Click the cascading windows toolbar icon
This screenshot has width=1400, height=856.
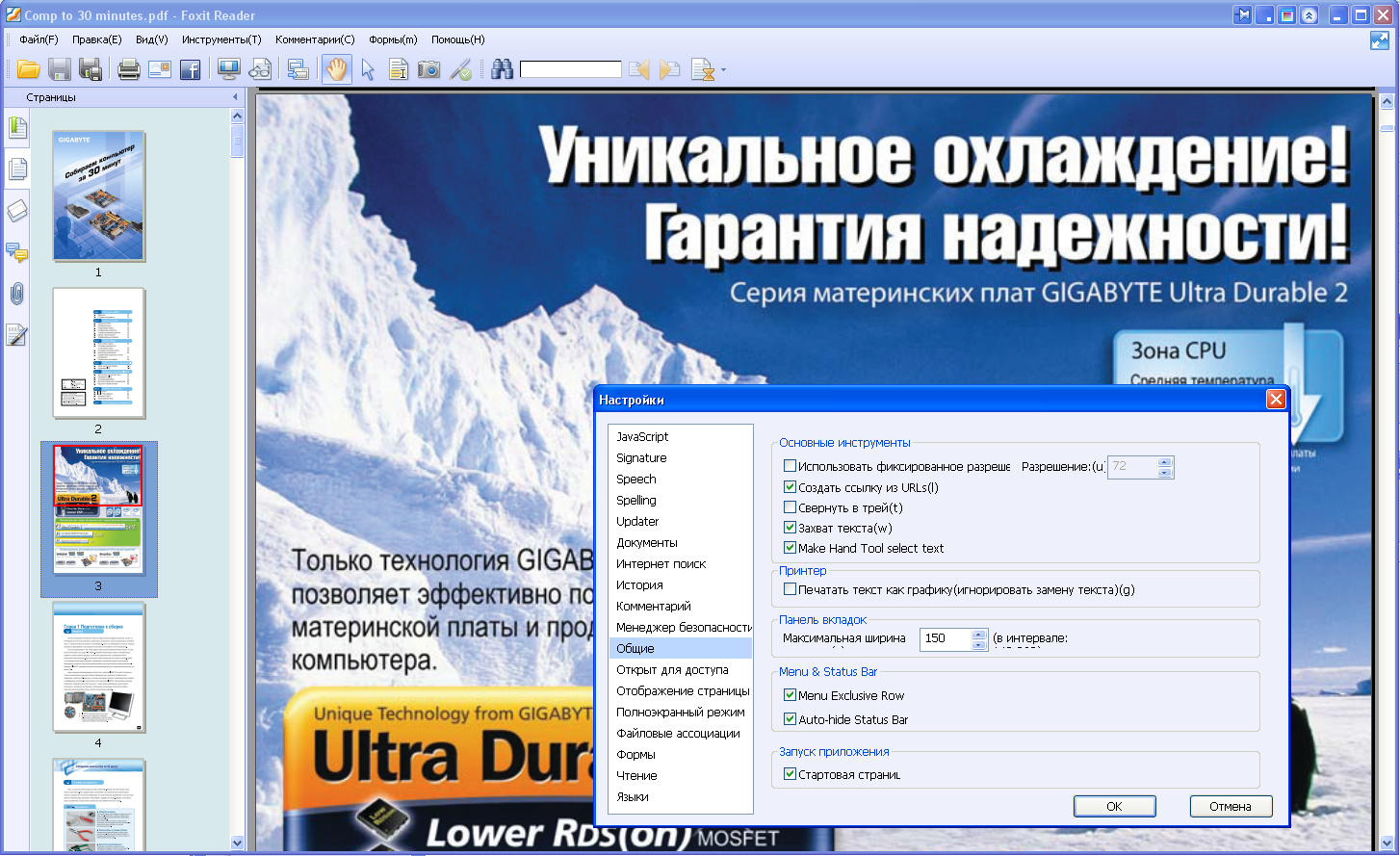298,69
